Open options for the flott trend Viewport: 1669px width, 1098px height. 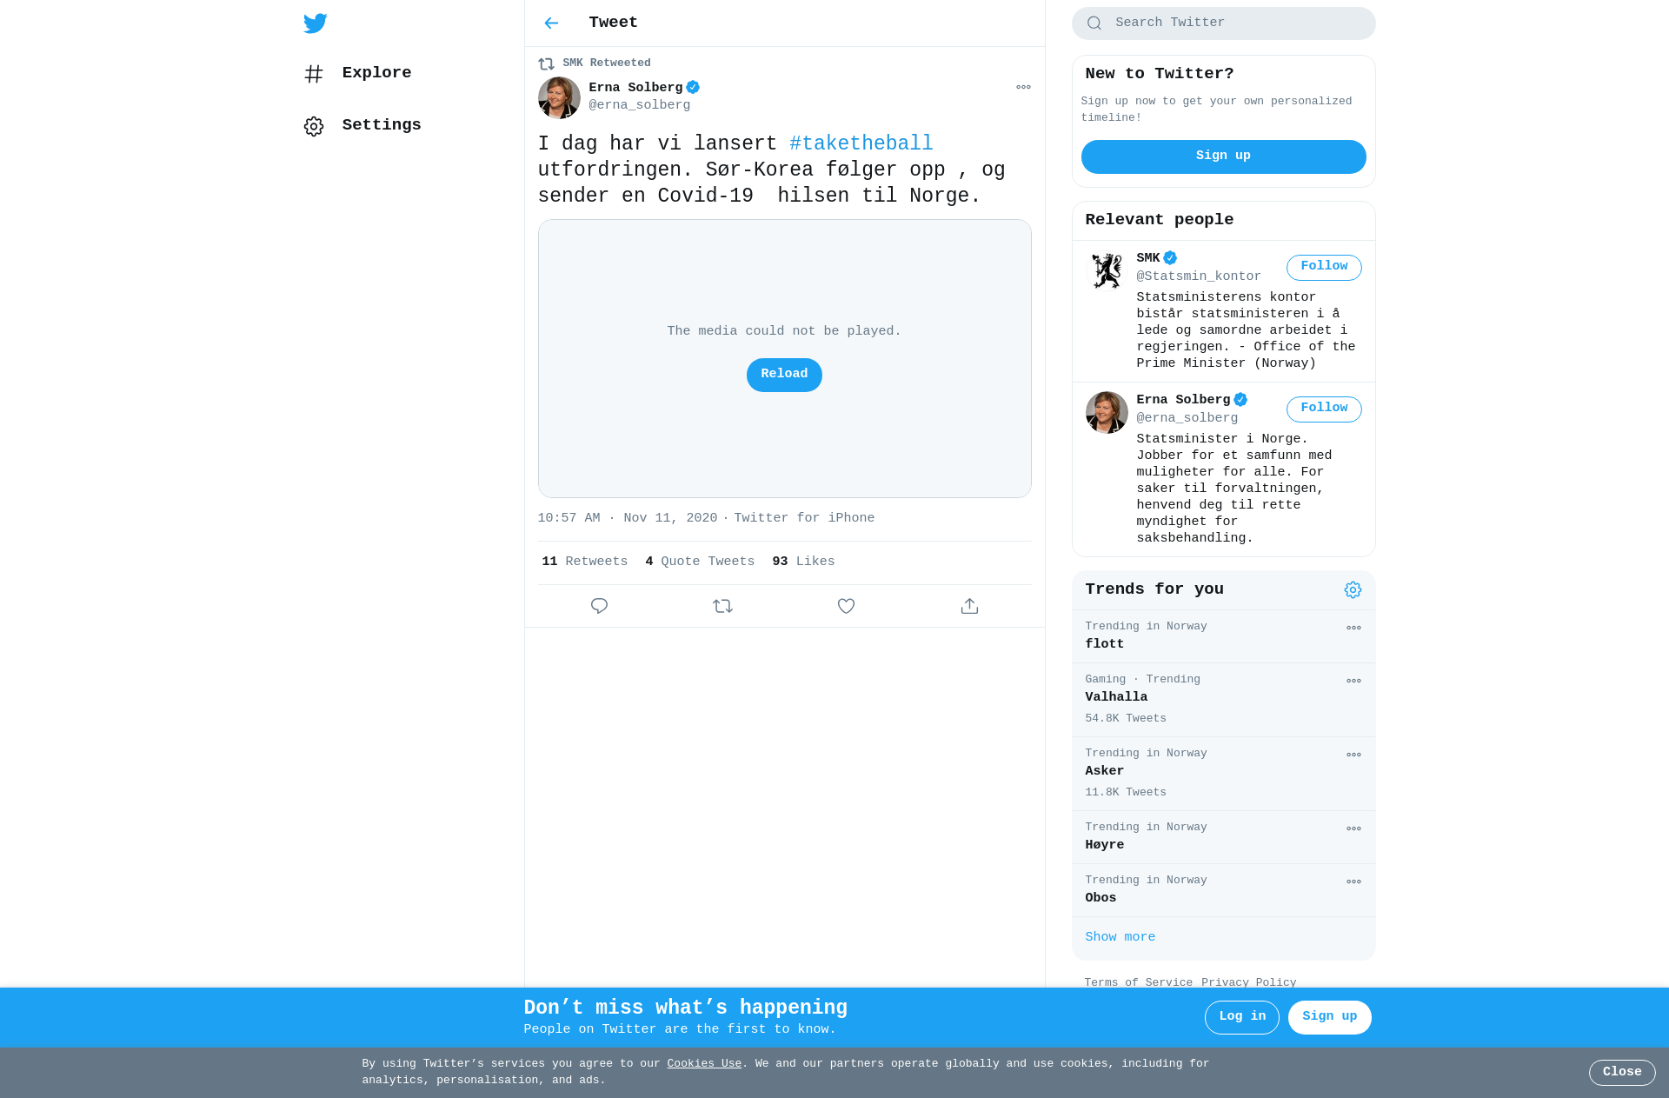(x=1353, y=628)
